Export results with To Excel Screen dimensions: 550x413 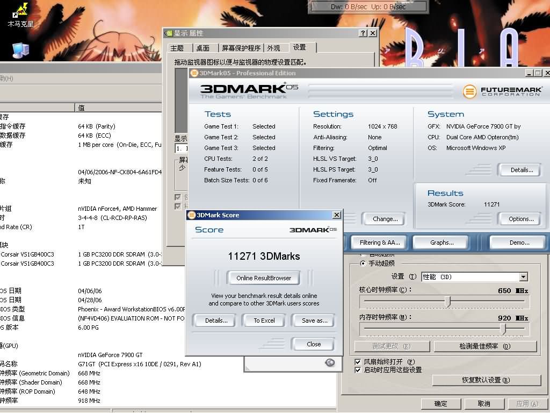264,321
